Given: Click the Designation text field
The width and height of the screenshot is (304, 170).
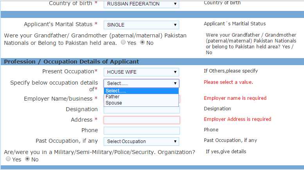Looking at the screenshot, I should [x=141, y=110].
